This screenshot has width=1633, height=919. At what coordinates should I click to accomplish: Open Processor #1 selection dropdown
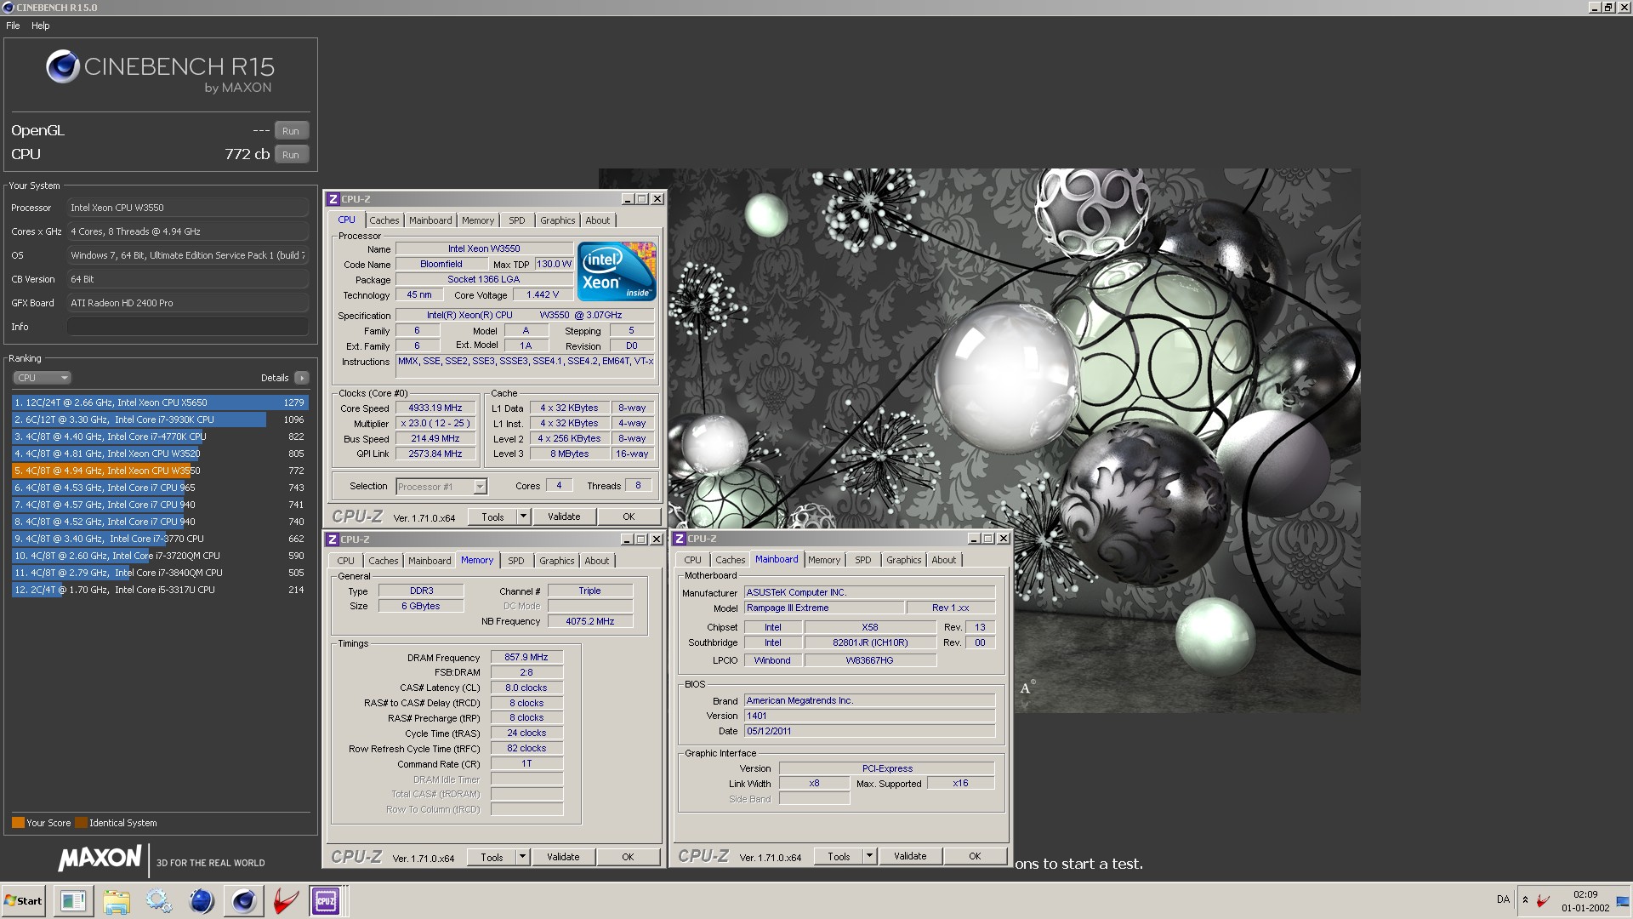click(441, 487)
